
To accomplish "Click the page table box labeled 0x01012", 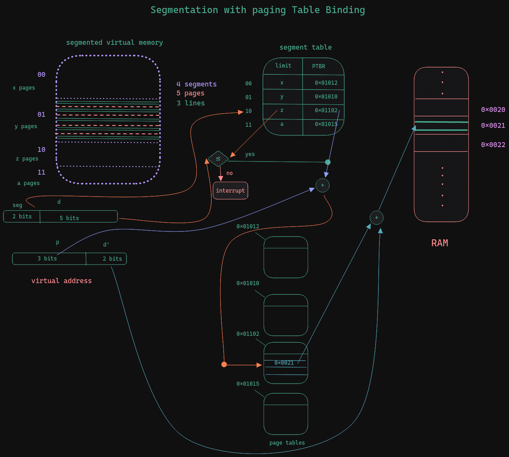I will [x=286, y=257].
